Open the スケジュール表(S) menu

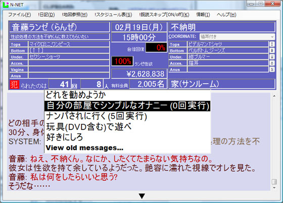click(x=113, y=15)
